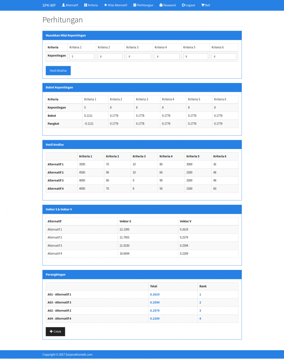Viewport: 284px width, 359px height.
Task: Focus the Kriteria 5 kepentingan input
Action: click(x=196, y=56)
